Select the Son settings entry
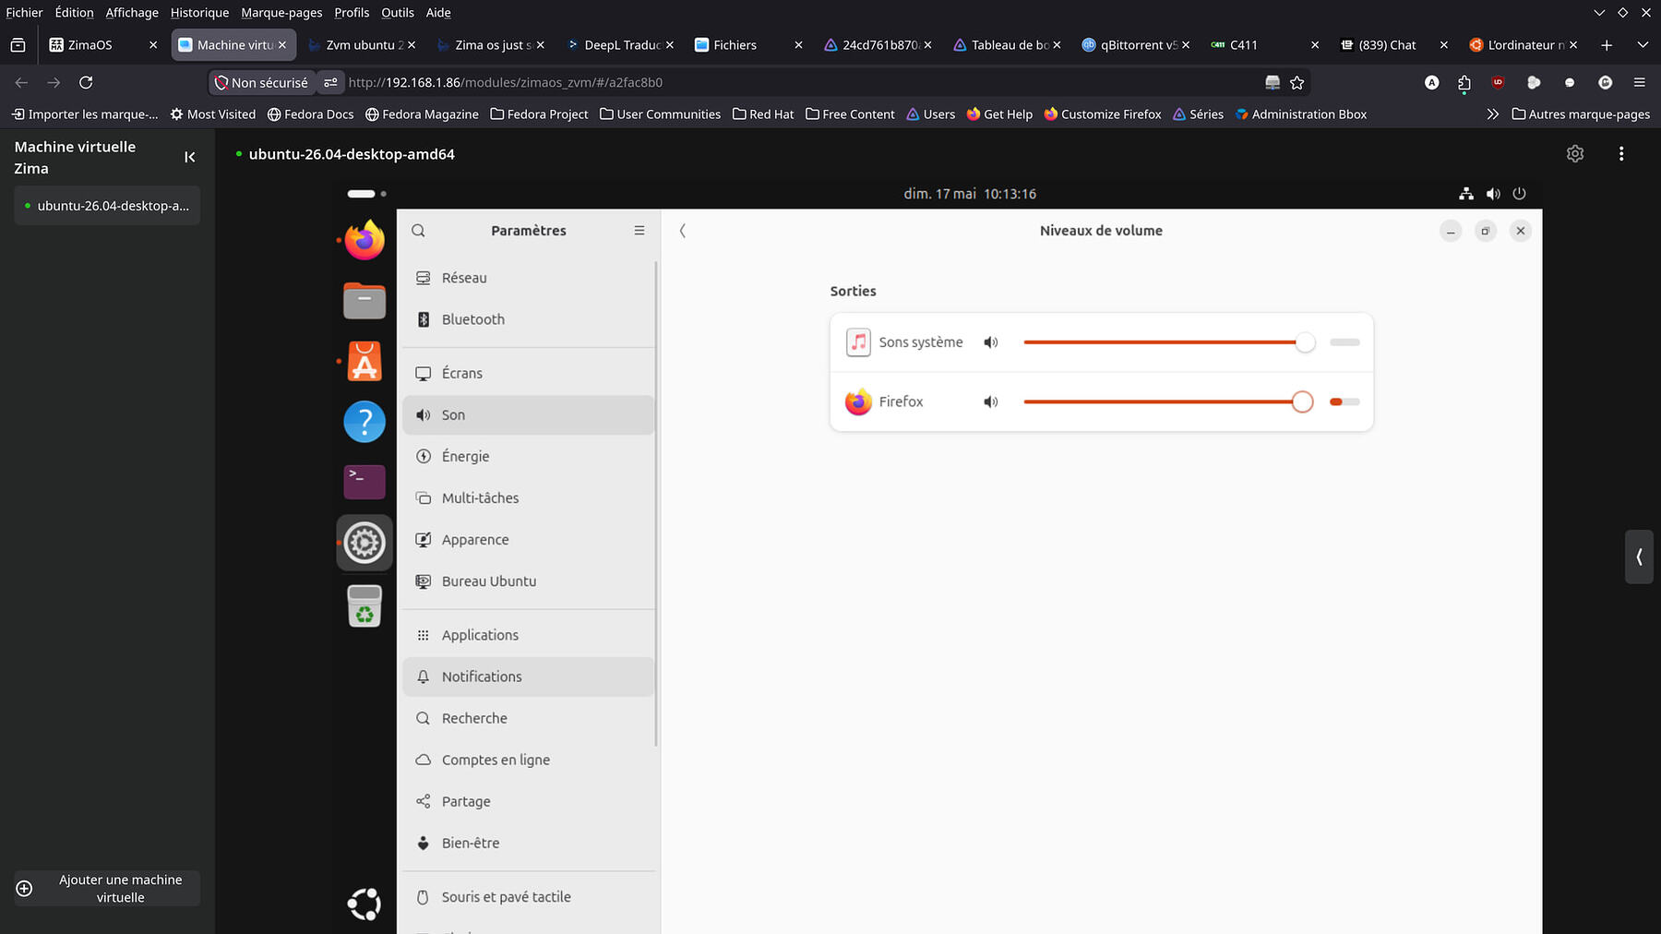Viewport: 1661px width, 934px height. pyautogui.click(x=529, y=415)
